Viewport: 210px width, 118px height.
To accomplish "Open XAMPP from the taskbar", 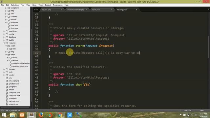I will (x=22, y=115).
